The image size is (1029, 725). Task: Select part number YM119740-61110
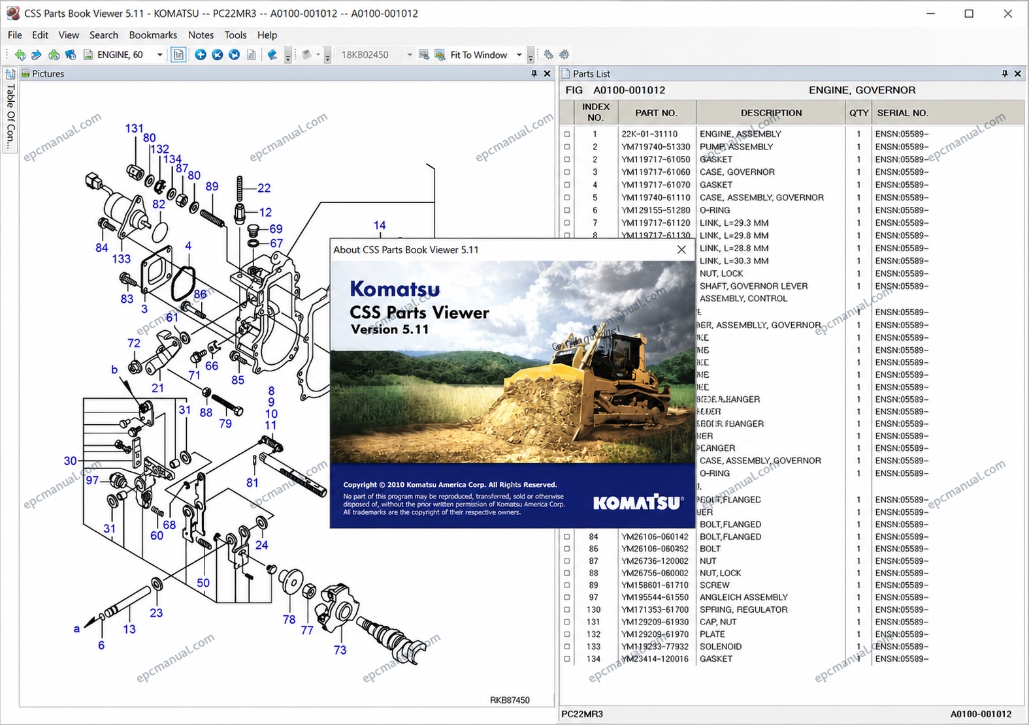[656, 198]
